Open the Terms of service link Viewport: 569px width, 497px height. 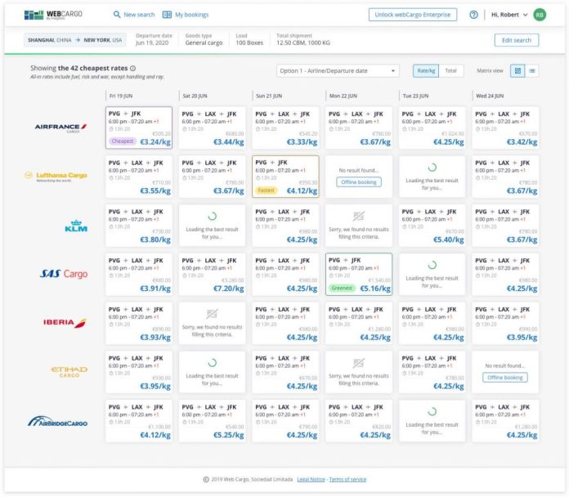click(347, 480)
